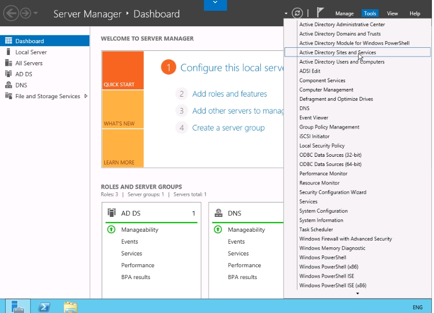Click the green AD DS Manageability status icon
The height and width of the screenshot is (313, 434).
click(111, 230)
